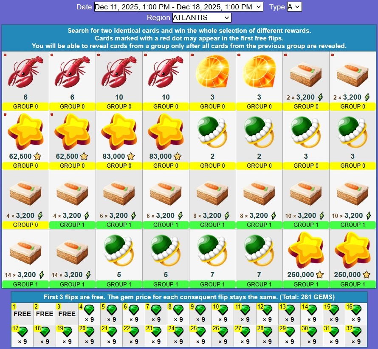This screenshot has height=349, width=378.
Task: Click the 'Cards marked with a red dot' line
Action: pyautogui.click(x=189, y=38)
